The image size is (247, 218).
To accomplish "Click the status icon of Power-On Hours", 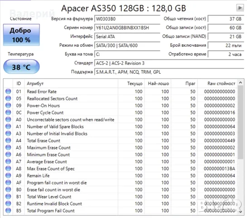I will point(8,105).
